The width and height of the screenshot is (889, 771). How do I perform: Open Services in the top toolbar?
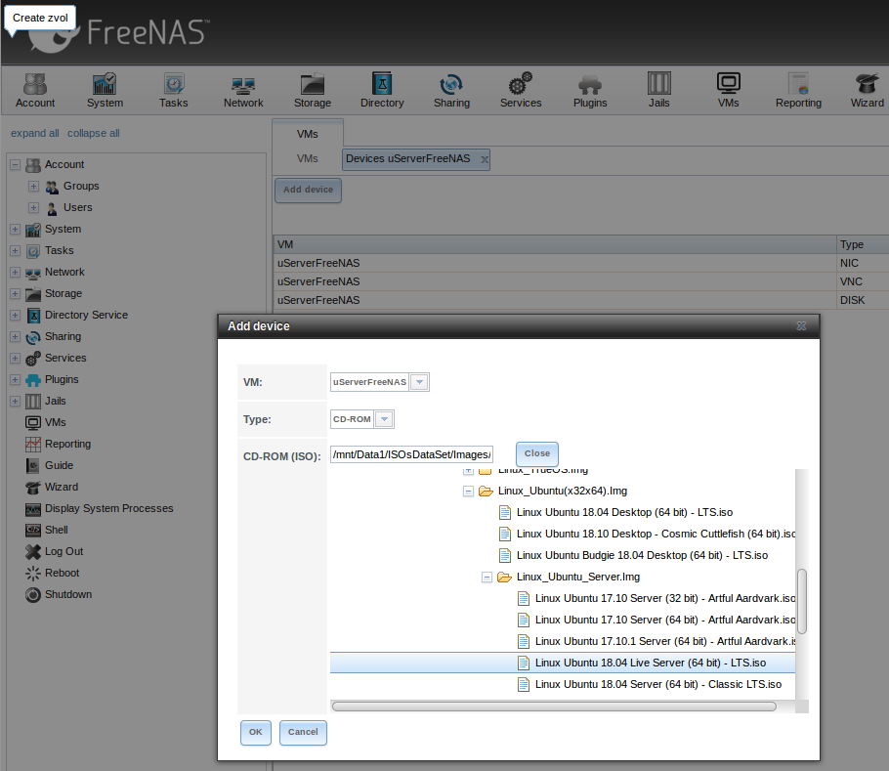[x=521, y=91]
